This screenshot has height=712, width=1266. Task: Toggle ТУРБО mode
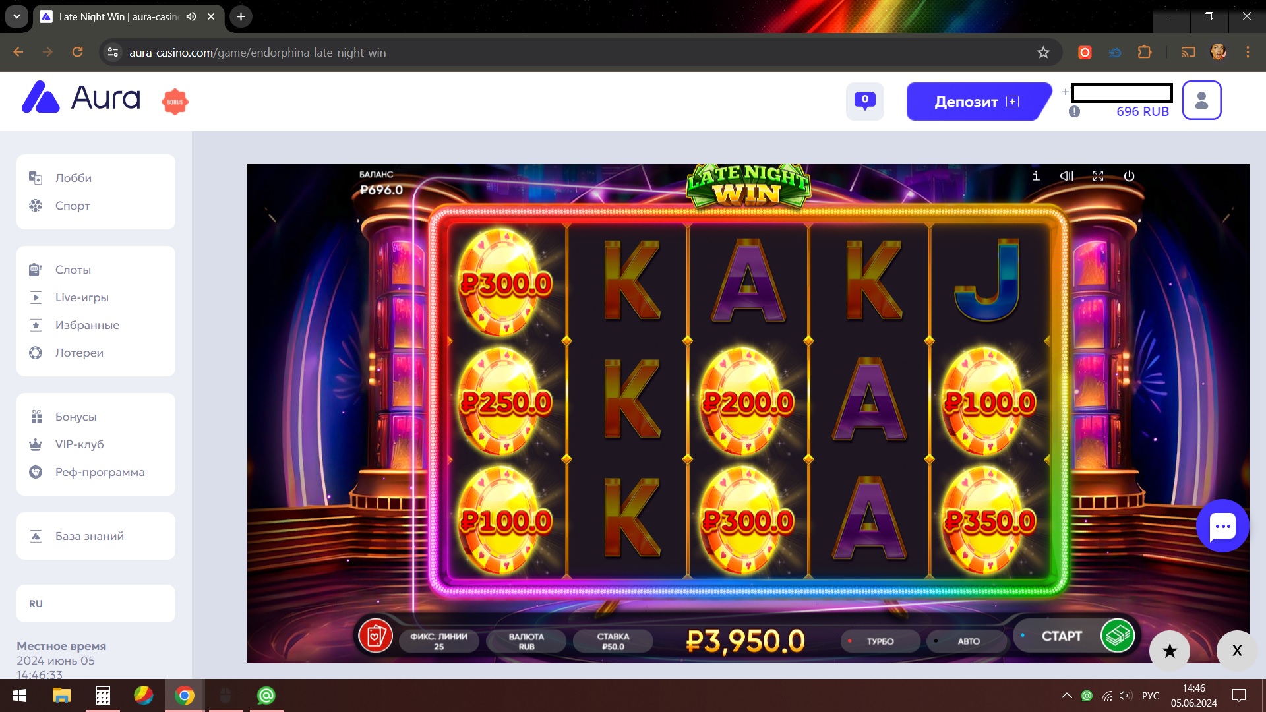point(880,641)
